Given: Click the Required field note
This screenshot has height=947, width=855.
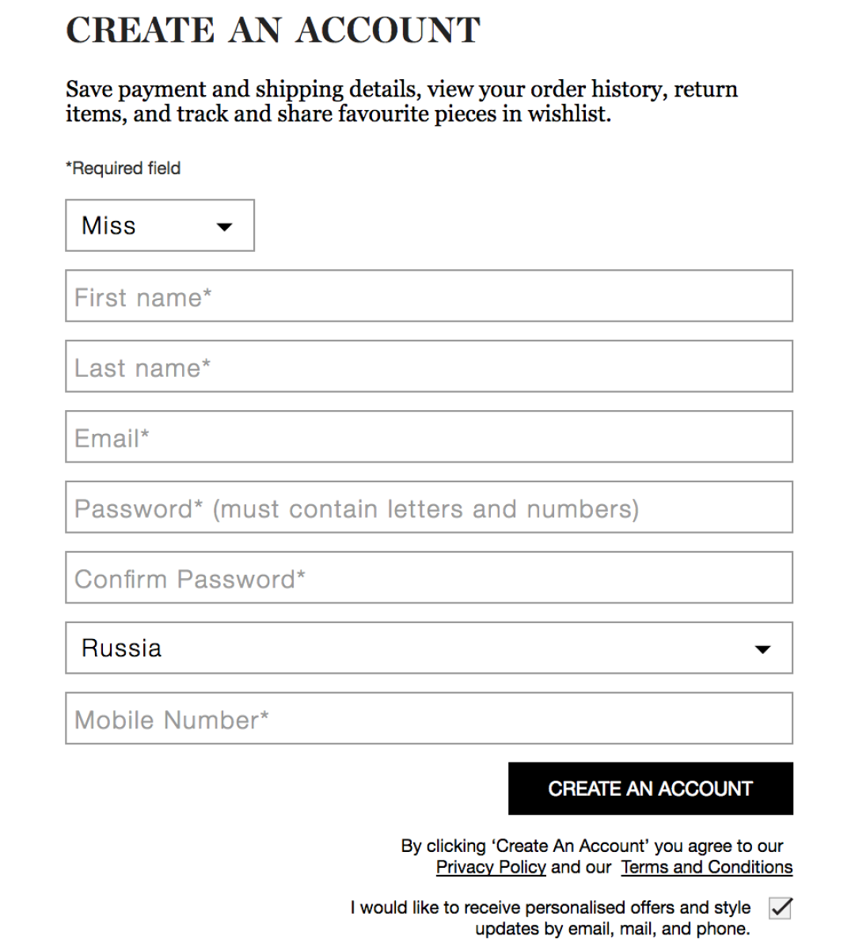Looking at the screenshot, I should (123, 169).
